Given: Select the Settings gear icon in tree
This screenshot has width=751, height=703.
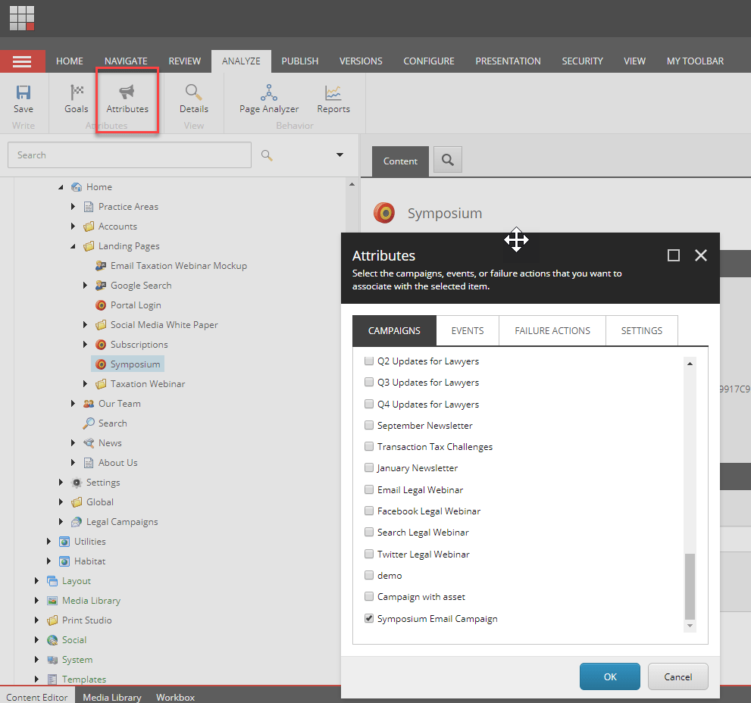Looking at the screenshot, I should tap(77, 483).
